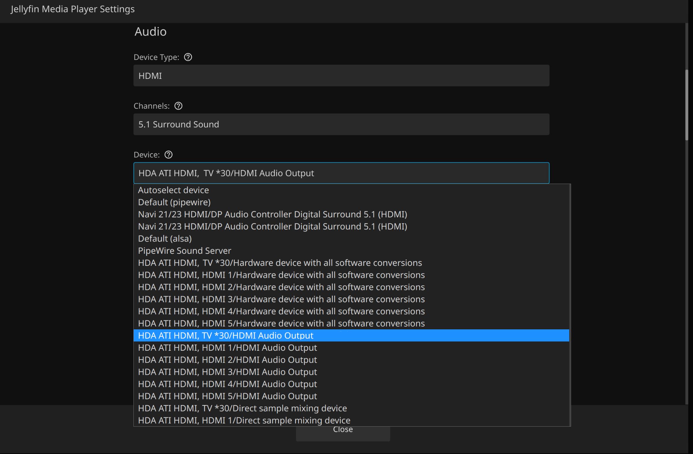Pick HDMI 2/HDMI Audio Output option
Viewport: 693px width, 454px height.
[227, 360]
